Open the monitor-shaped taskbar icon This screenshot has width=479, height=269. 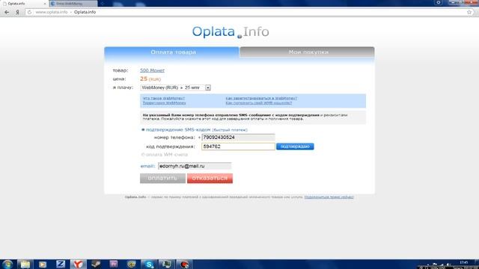click(x=166, y=264)
